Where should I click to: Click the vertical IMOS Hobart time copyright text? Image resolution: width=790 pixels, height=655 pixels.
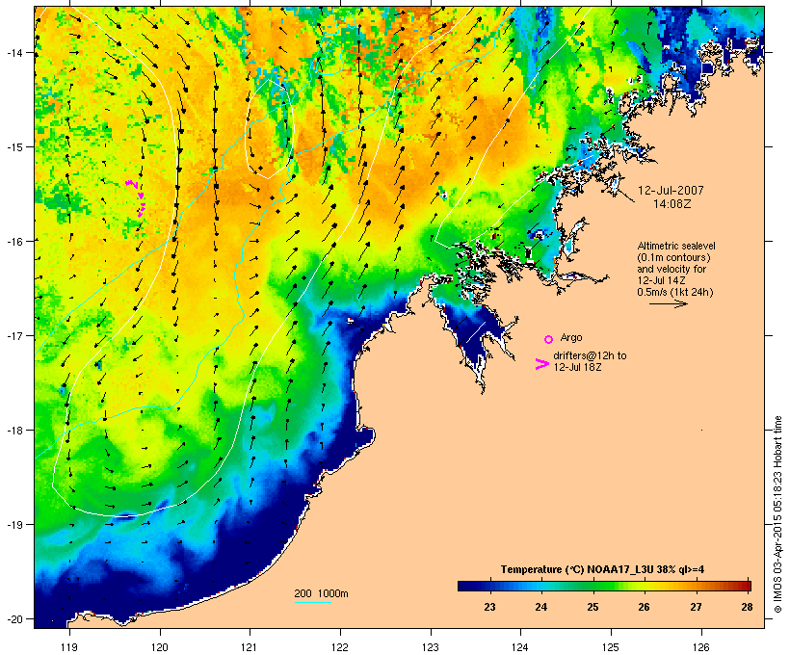pyautogui.click(x=777, y=514)
